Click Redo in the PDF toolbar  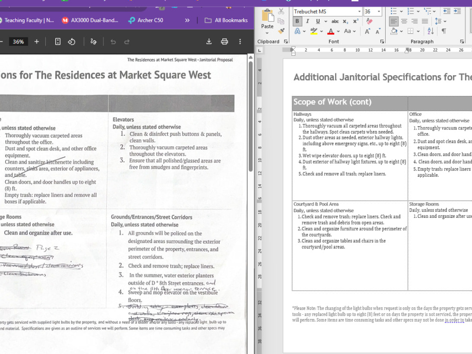(x=127, y=42)
